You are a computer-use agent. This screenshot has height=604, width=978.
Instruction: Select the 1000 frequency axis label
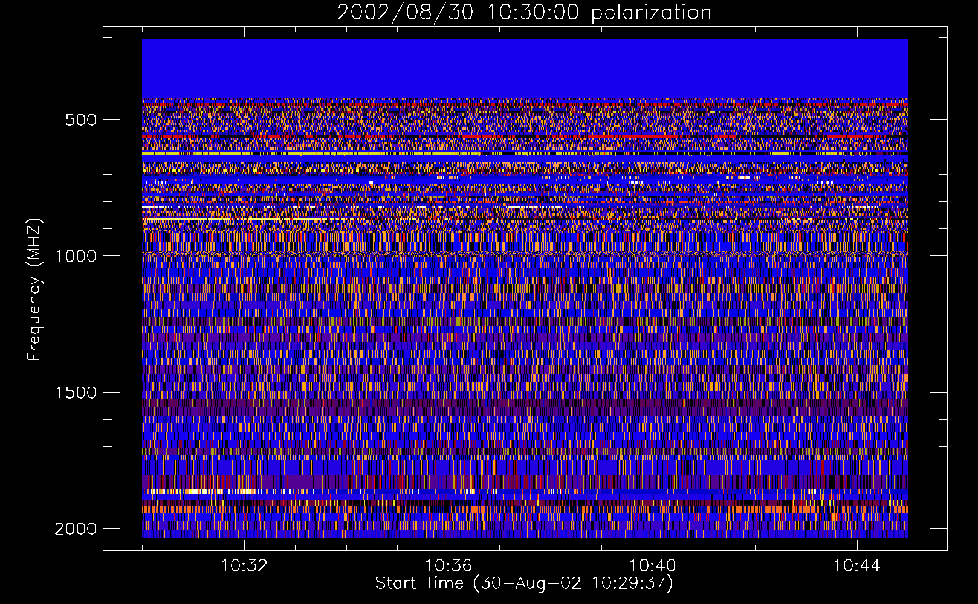76,256
